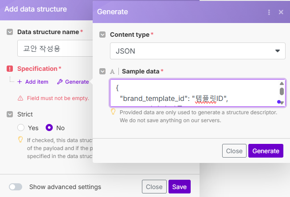Save the data structure

(179, 187)
